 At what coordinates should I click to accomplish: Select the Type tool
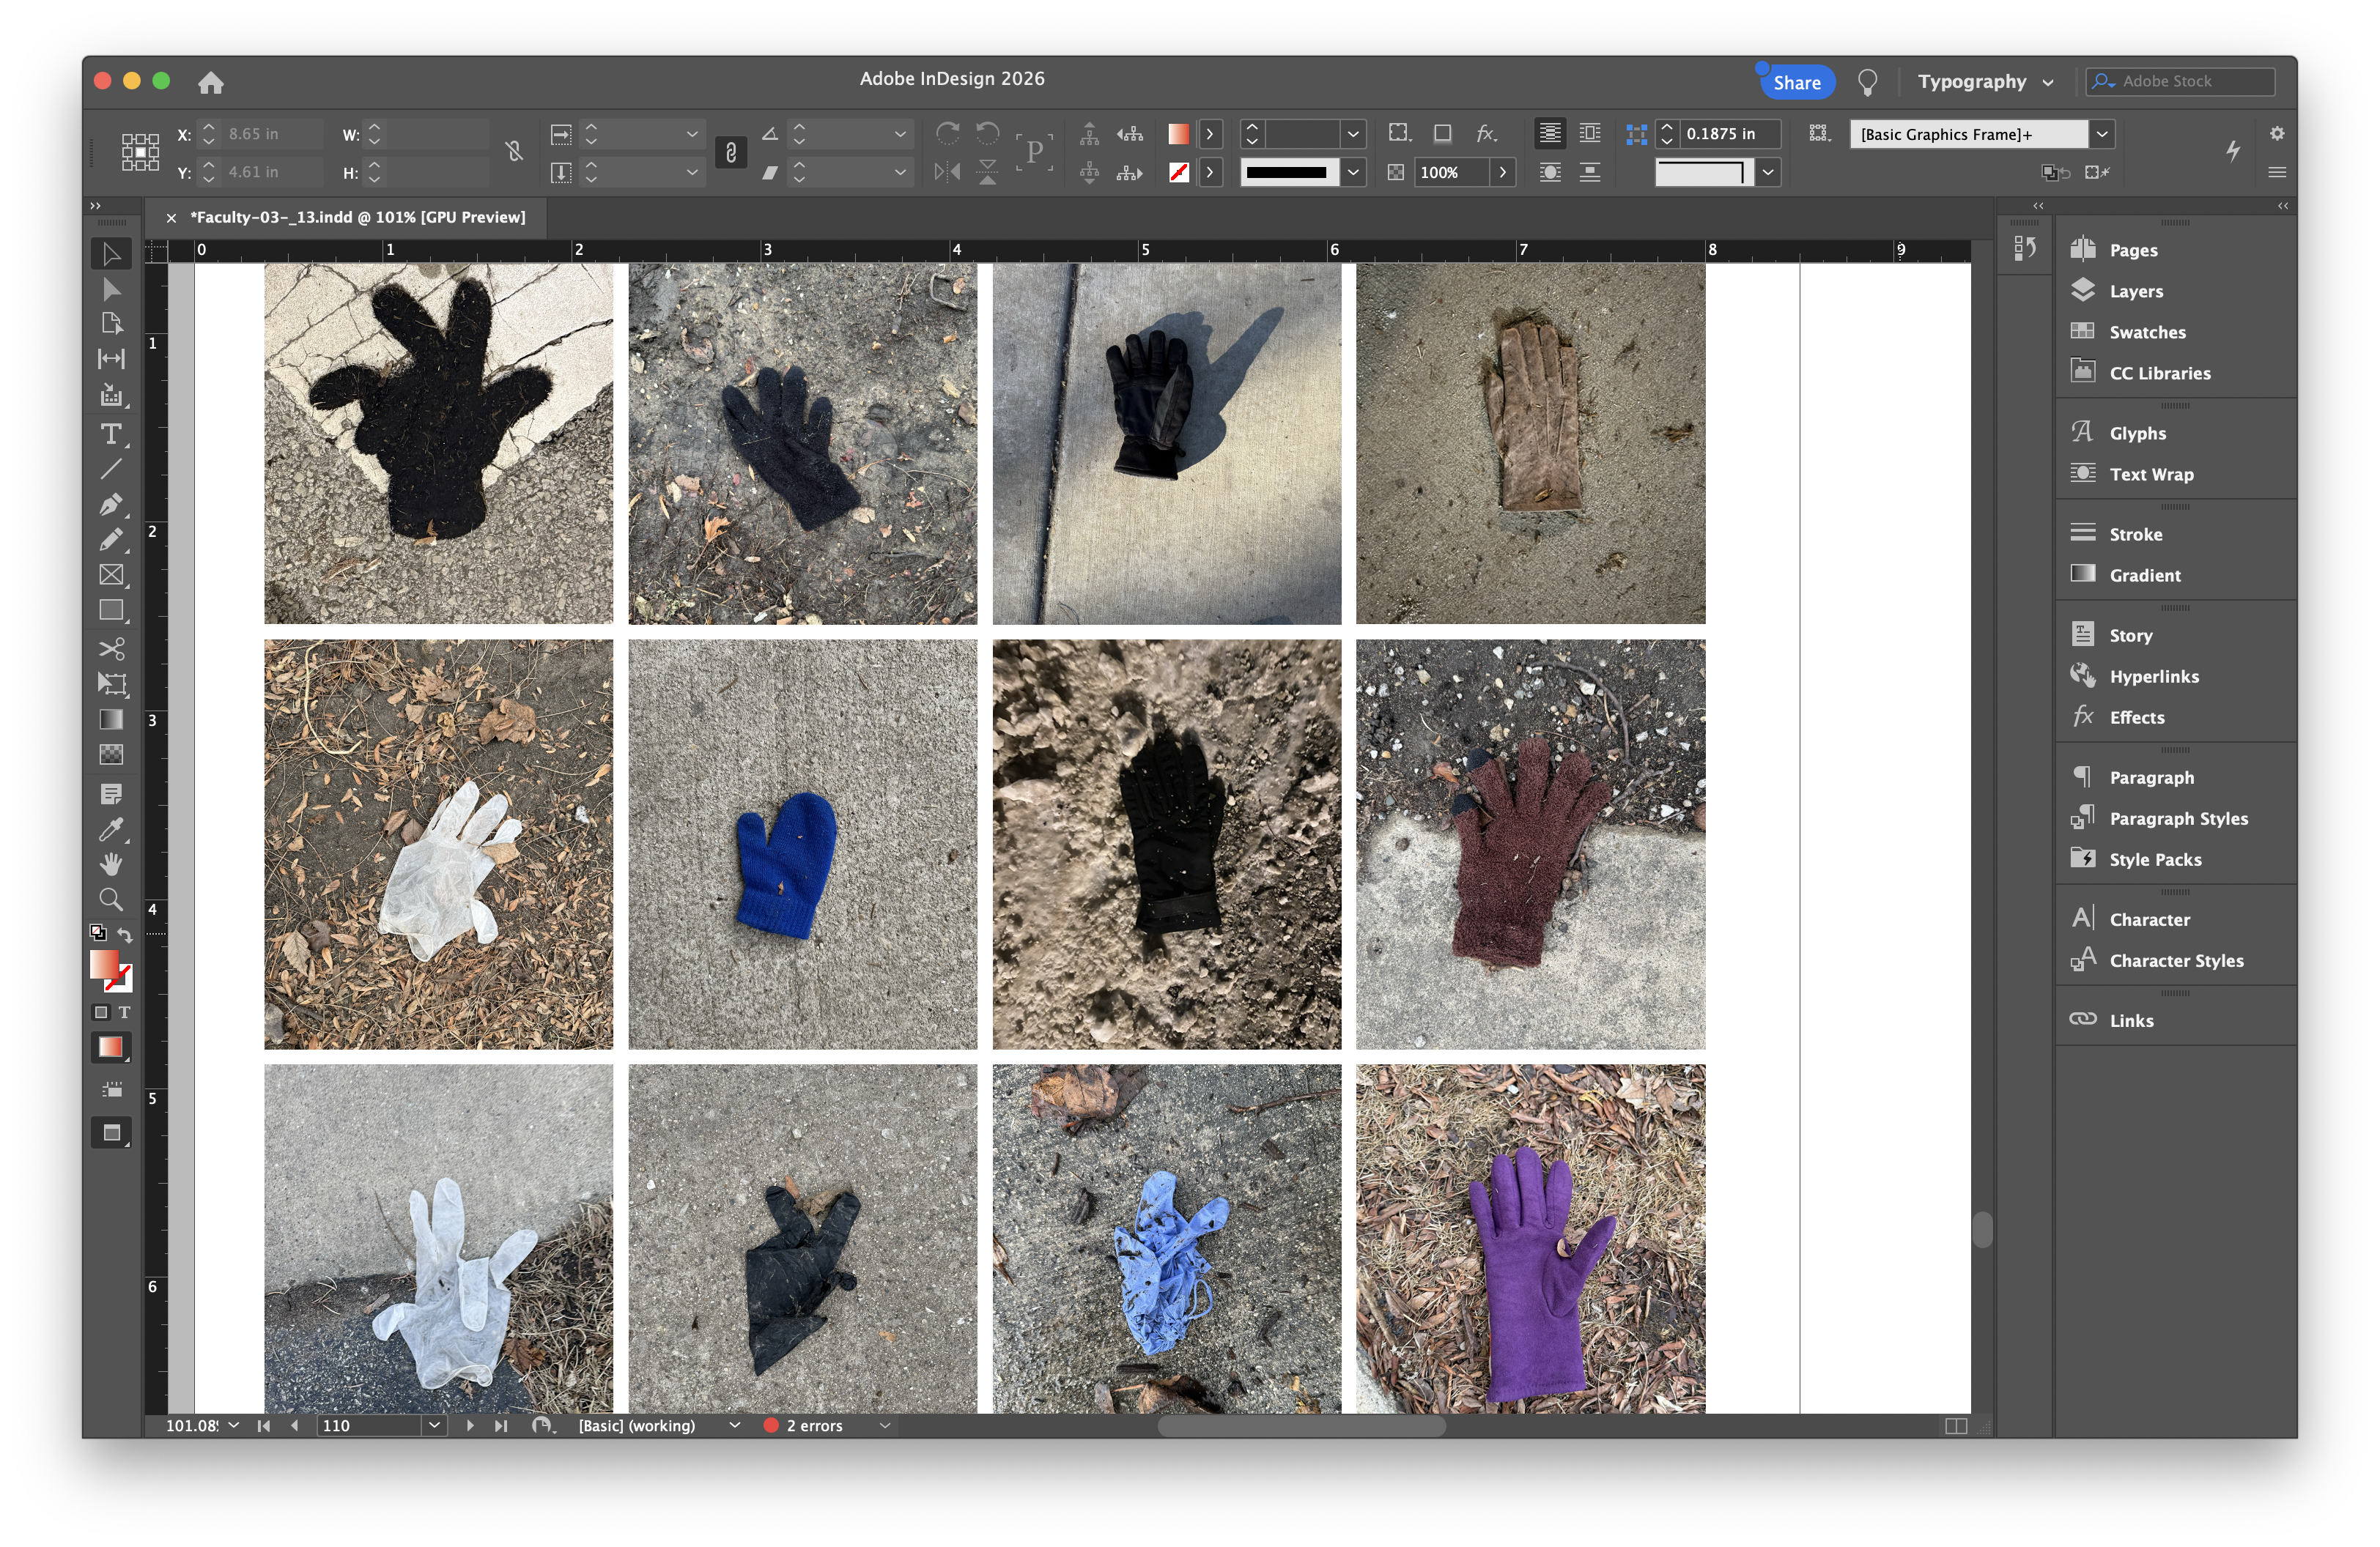coord(111,434)
